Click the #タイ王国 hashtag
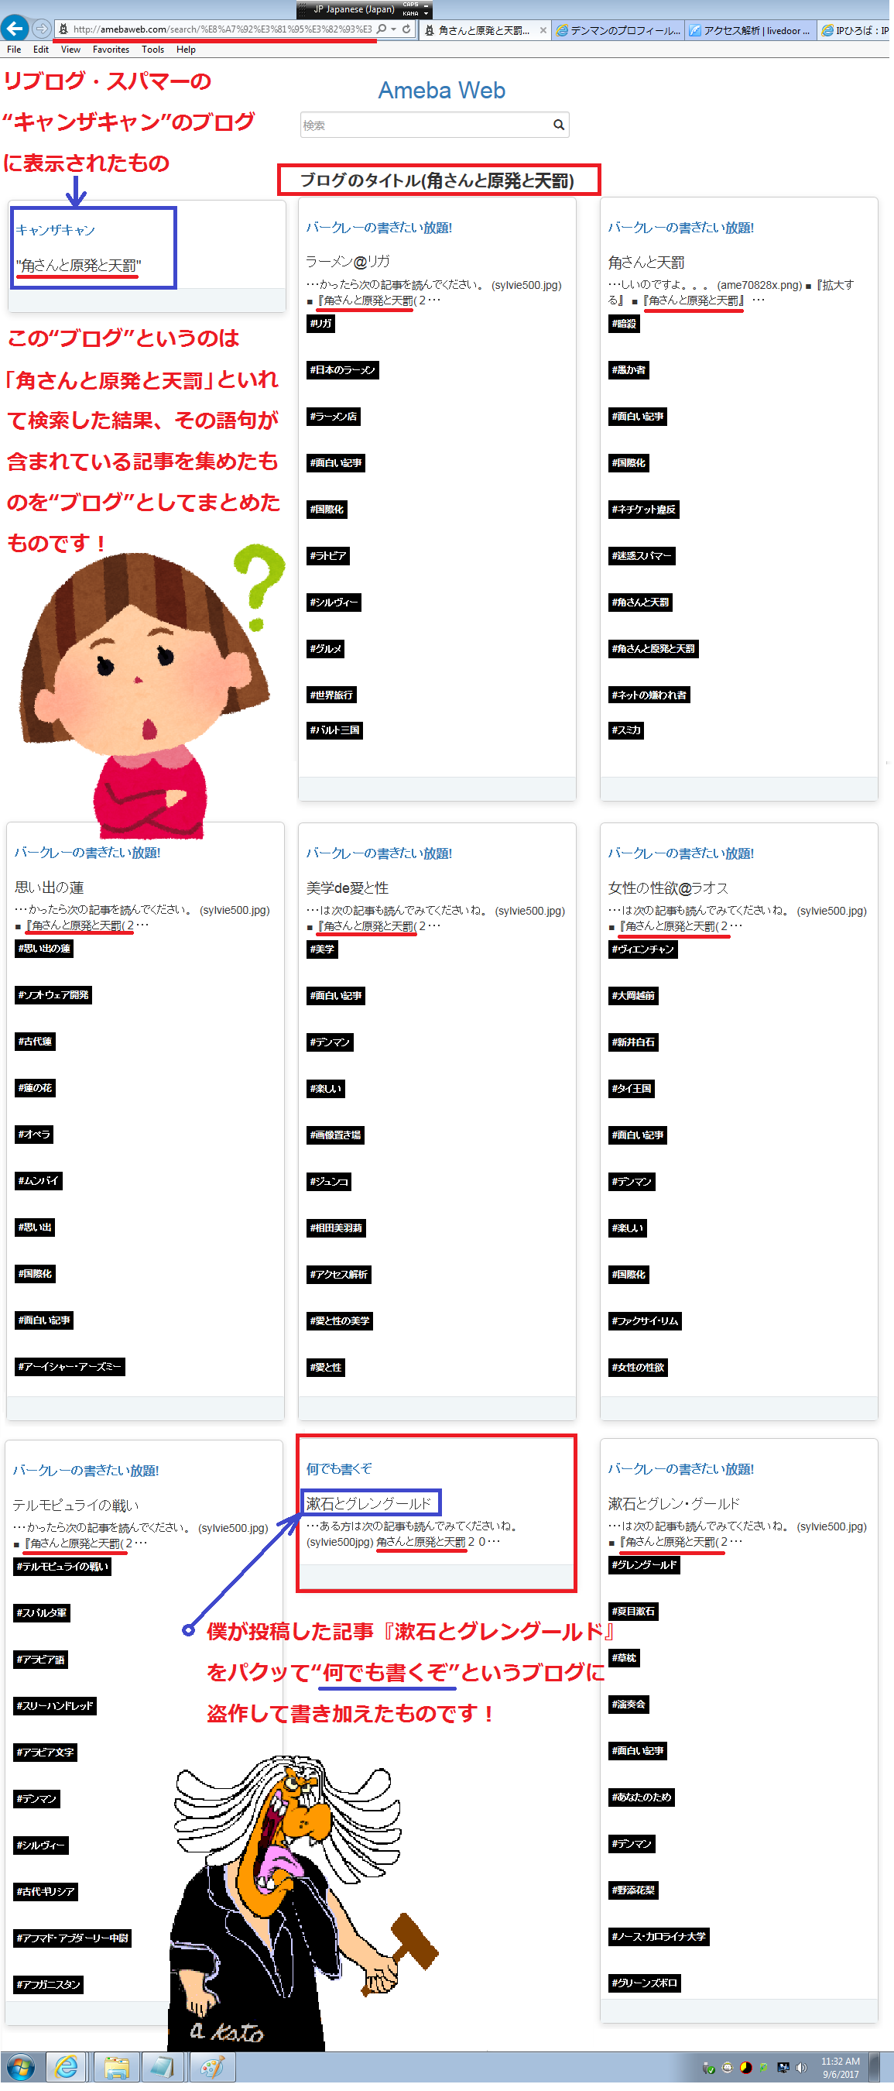 click(631, 1088)
